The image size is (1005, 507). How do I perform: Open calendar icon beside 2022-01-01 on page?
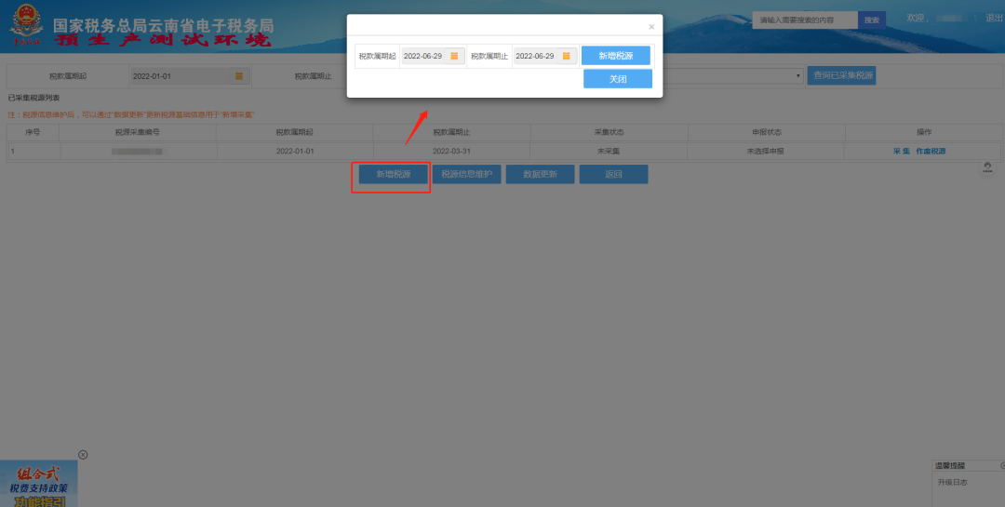tap(238, 75)
